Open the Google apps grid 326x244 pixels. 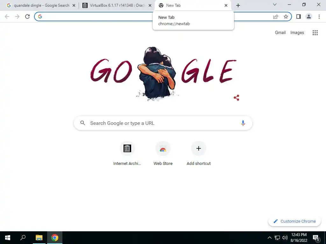click(315, 33)
